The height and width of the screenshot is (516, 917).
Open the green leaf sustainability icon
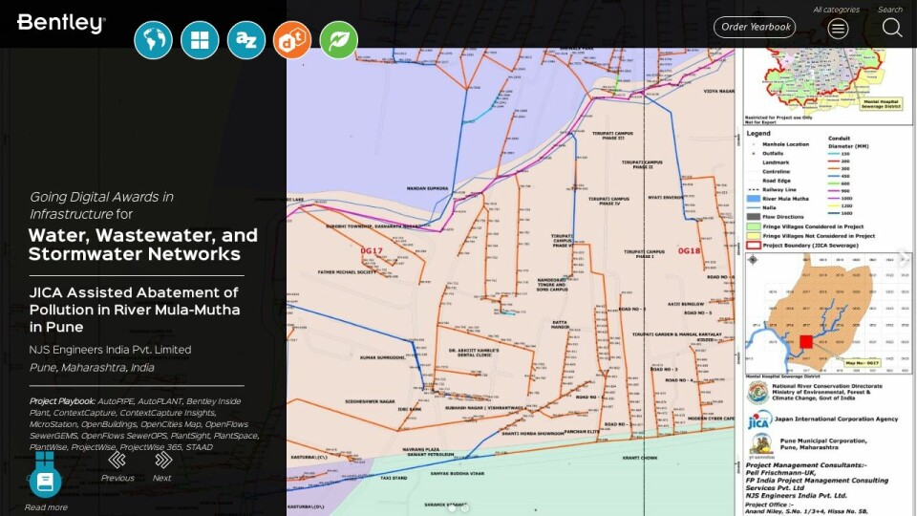tap(338, 40)
